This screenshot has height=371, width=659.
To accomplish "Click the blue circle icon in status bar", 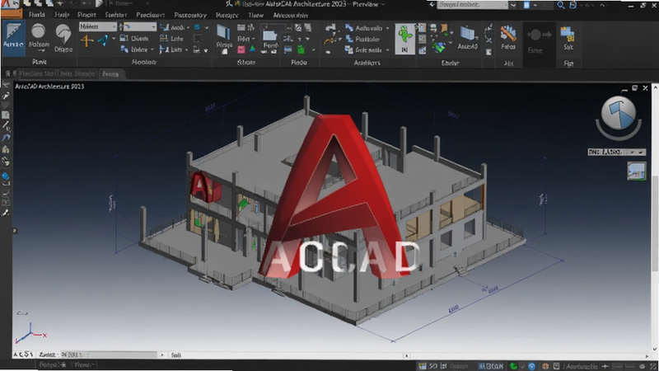I will (x=531, y=366).
